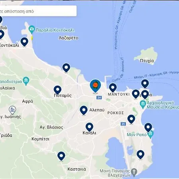Click the Καποδίστρια museum icon
Image resolution: width=179 pixels, height=179 pixels.
click(26, 81)
